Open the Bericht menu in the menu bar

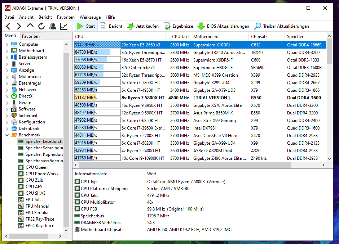coord(45,17)
